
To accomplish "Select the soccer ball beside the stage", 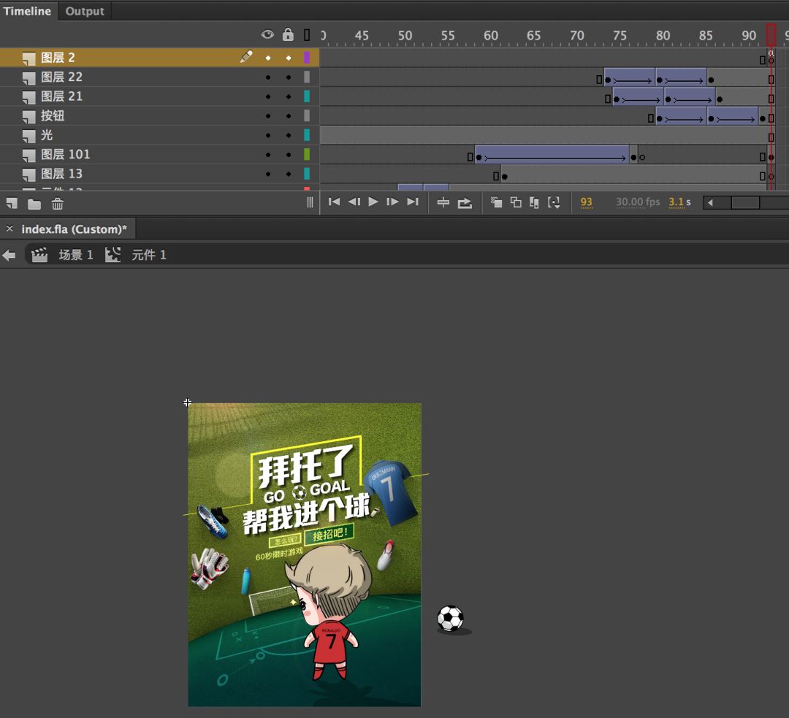I will pyautogui.click(x=450, y=619).
